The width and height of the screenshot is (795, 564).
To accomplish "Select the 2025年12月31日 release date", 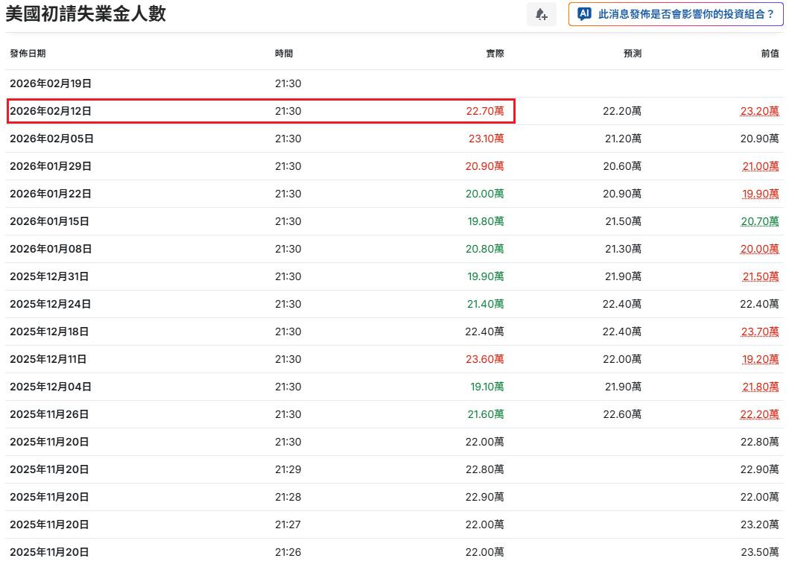I will point(49,276).
